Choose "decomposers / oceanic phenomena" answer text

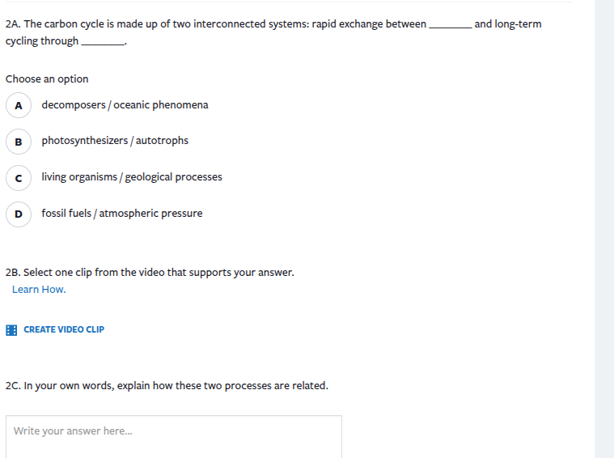click(125, 105)
